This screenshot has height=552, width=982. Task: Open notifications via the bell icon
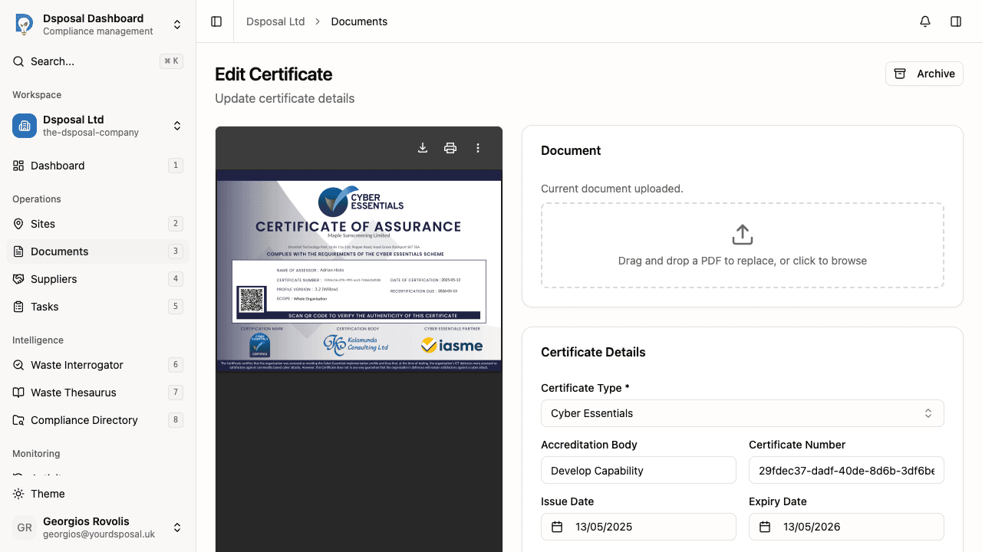click(924, 21)
